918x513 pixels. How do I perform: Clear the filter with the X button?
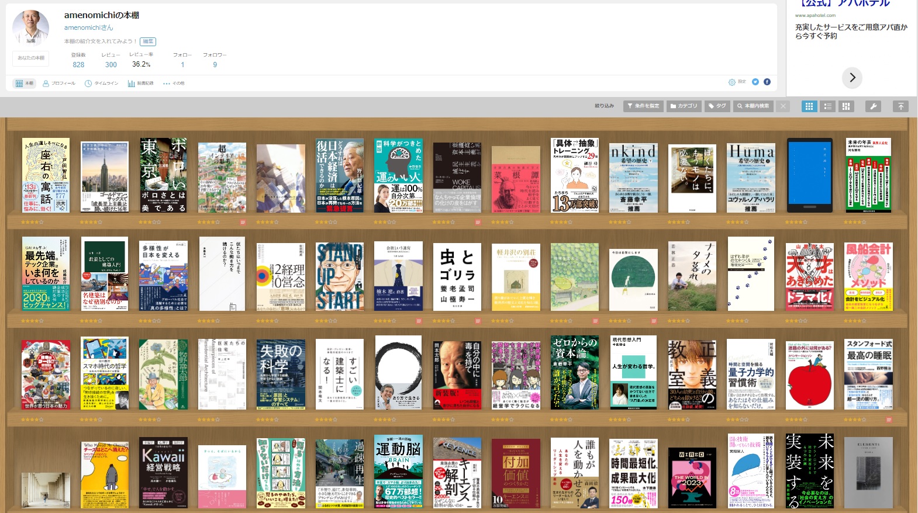pos(783,106)
